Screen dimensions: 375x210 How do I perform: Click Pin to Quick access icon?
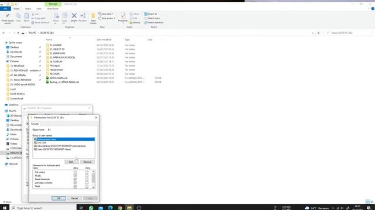[8, 18]
